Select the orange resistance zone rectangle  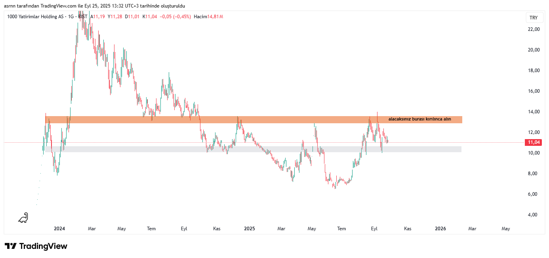254,119
